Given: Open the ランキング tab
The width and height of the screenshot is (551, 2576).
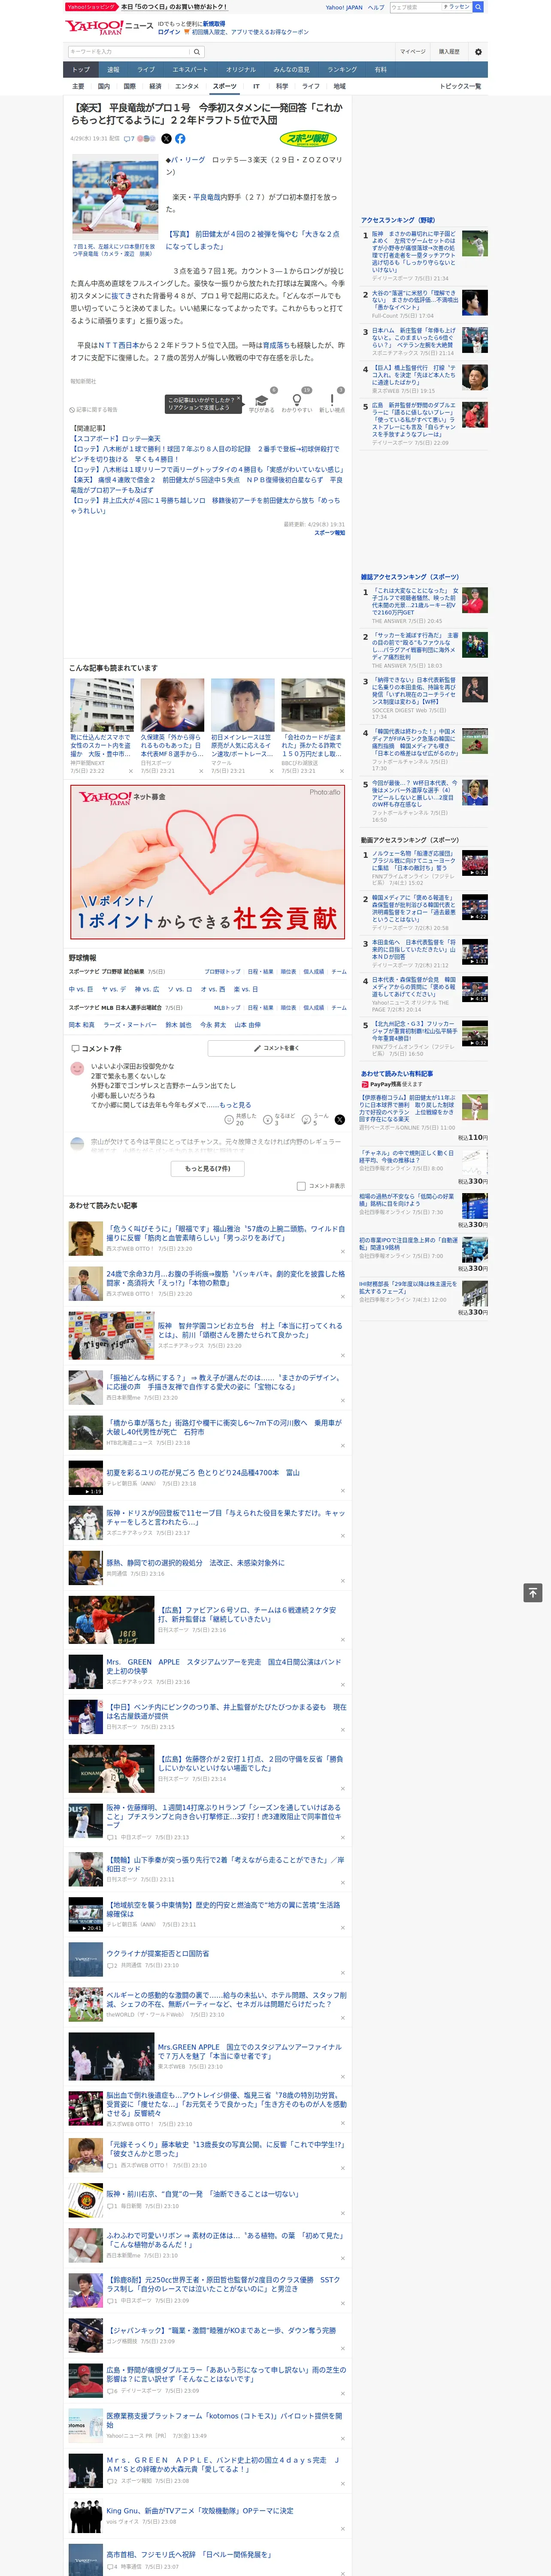Looking at the screenshot, I should point(342,70).
